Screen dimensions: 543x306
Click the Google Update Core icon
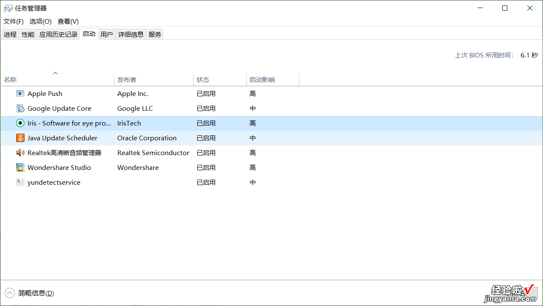[20, 108]
